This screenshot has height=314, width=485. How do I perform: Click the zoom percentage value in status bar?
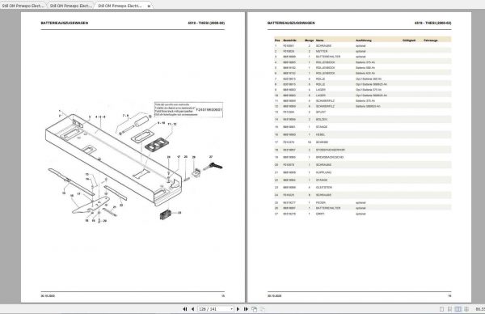click(x=479, y=309)
